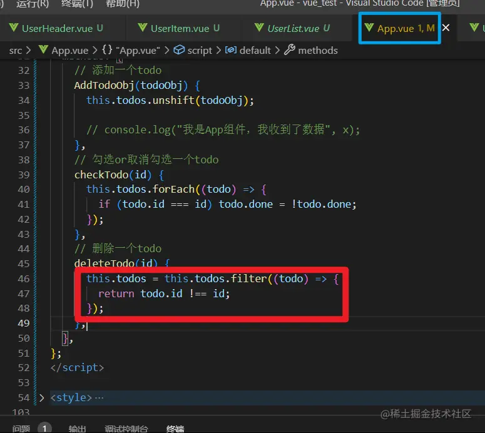Click the 删除一个todo comment
The height and width of the screenshot is (433, 485).
coord(118,249)
